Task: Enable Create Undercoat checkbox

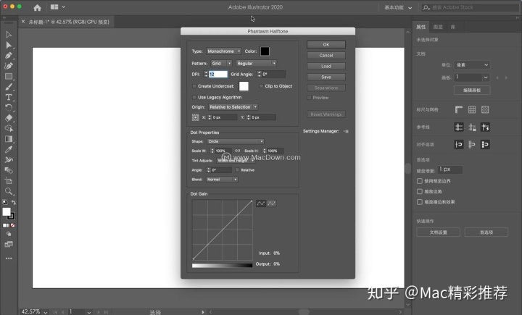Action: [194, 86]
